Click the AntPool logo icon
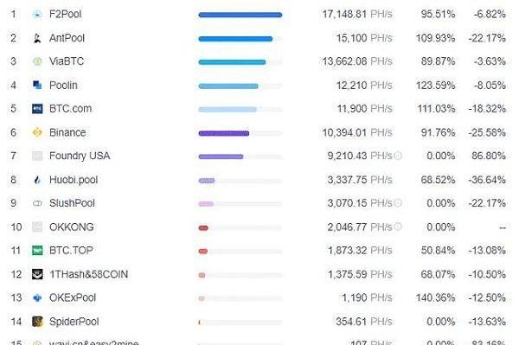This screenshot has height=345, width=519. [x=37, y=38]
